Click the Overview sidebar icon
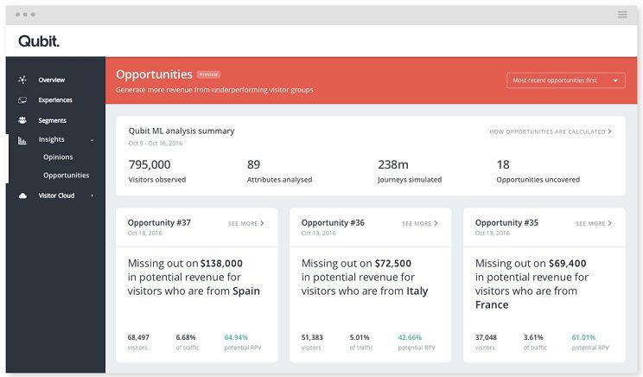 pos(22,80)
